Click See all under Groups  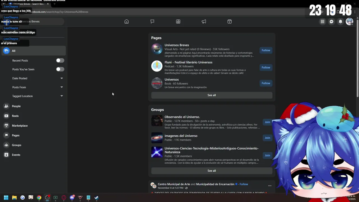point(212,171)
